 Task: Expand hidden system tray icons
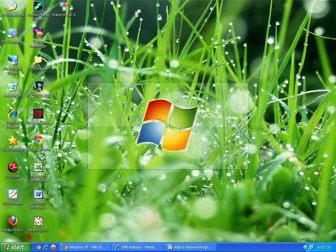click(305, 247)
